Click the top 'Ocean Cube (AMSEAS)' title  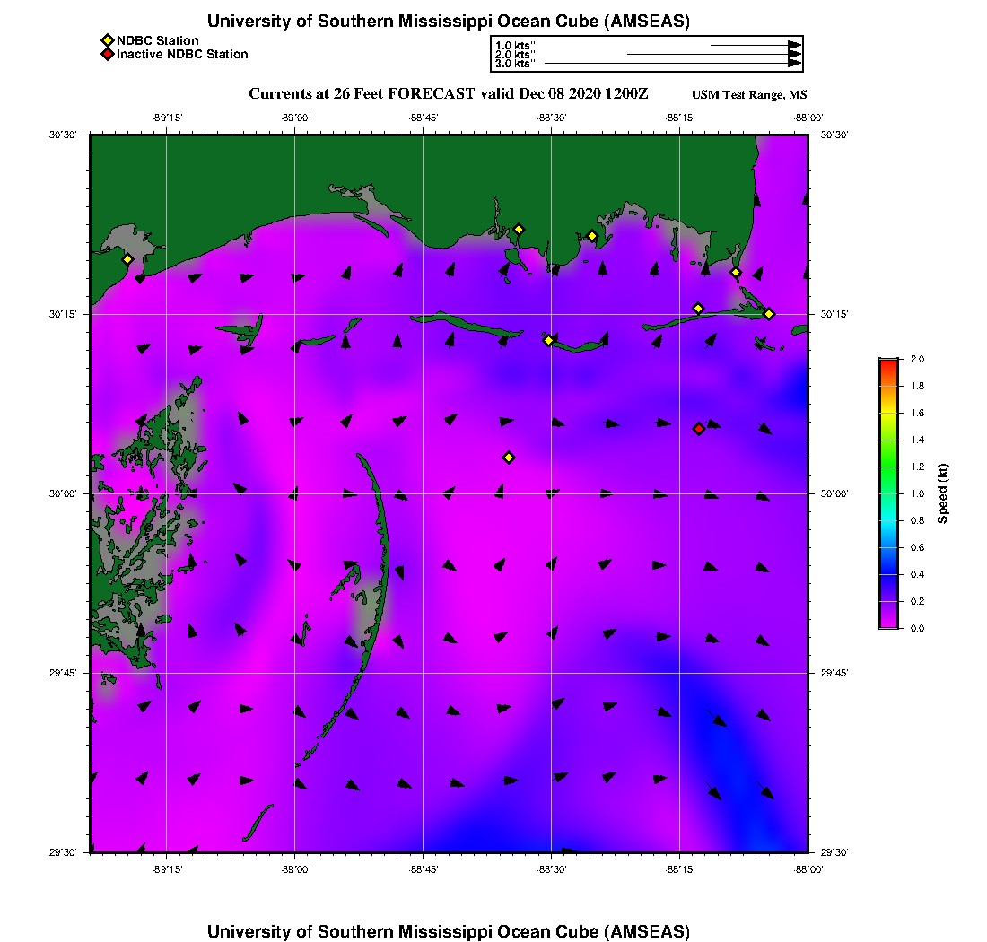pyautogui.click(x=449, y=22)
